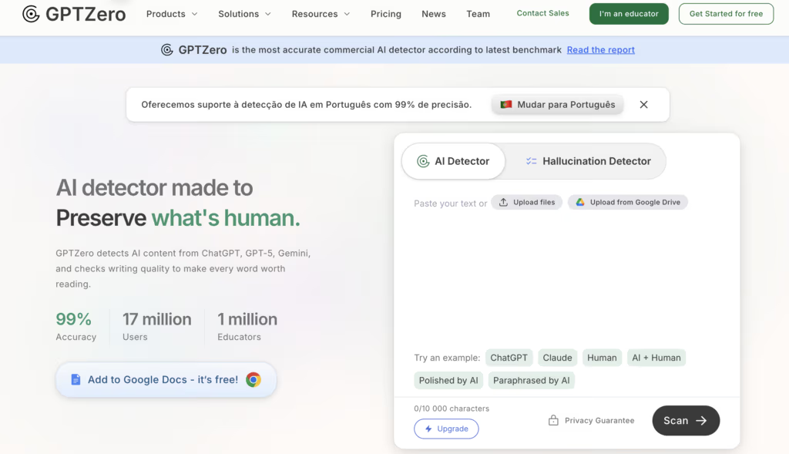Dismiss the Portuguese language banner
789x454 pixels.
click(643, 105)
